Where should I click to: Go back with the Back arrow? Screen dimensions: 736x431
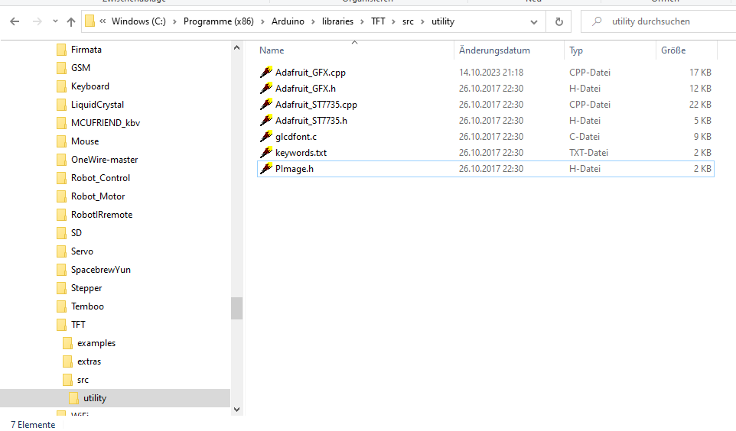coord(15,21)
